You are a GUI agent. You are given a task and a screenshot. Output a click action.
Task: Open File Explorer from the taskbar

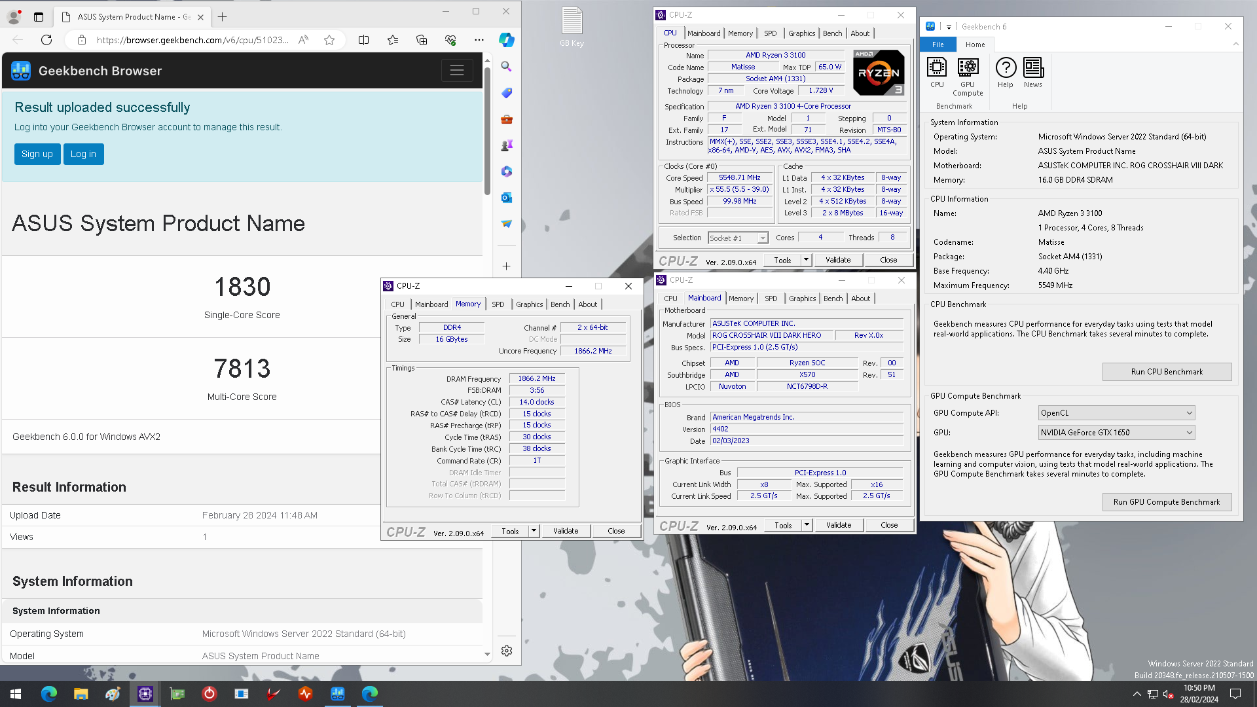point(81,694)
